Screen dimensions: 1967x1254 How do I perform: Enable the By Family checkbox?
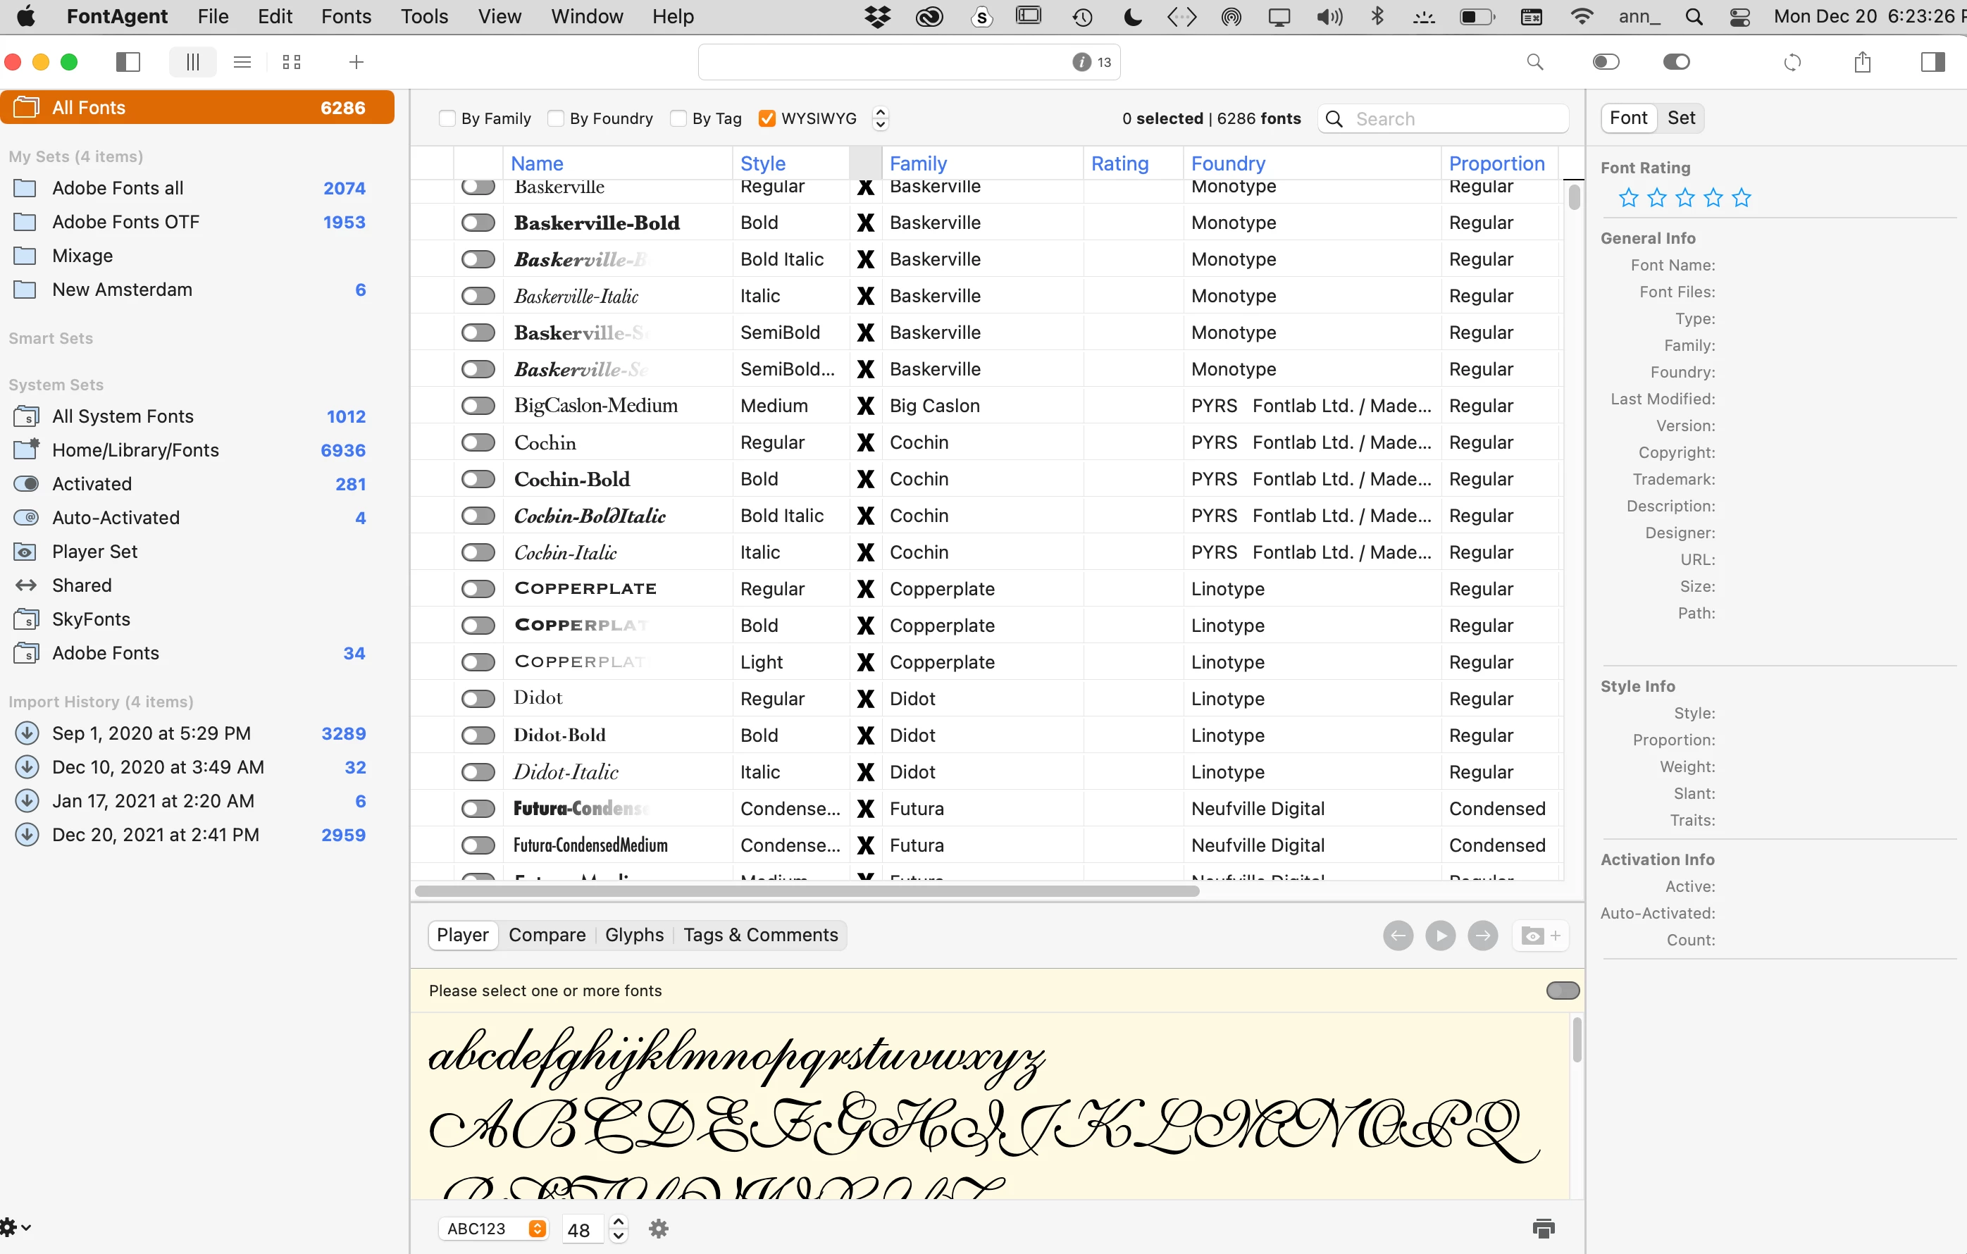coord(447,118)
